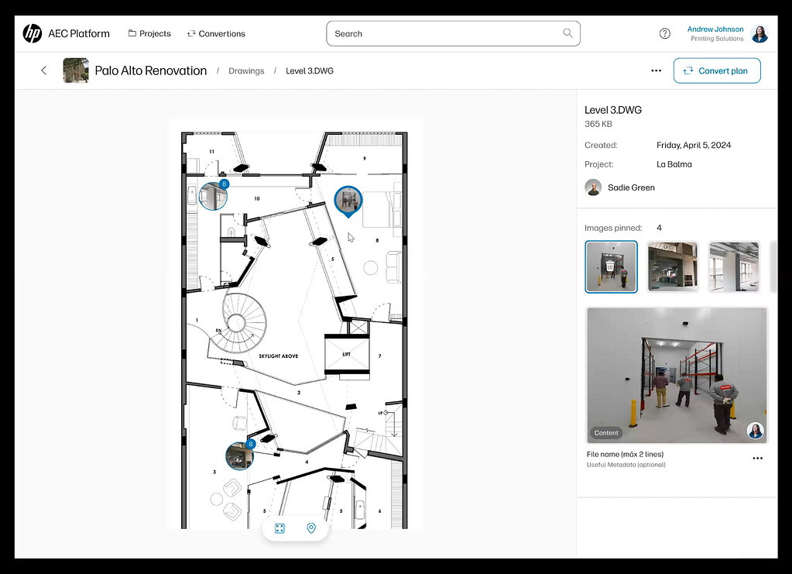
Task: Open the Projects menu
Action: tap(149, 33)
